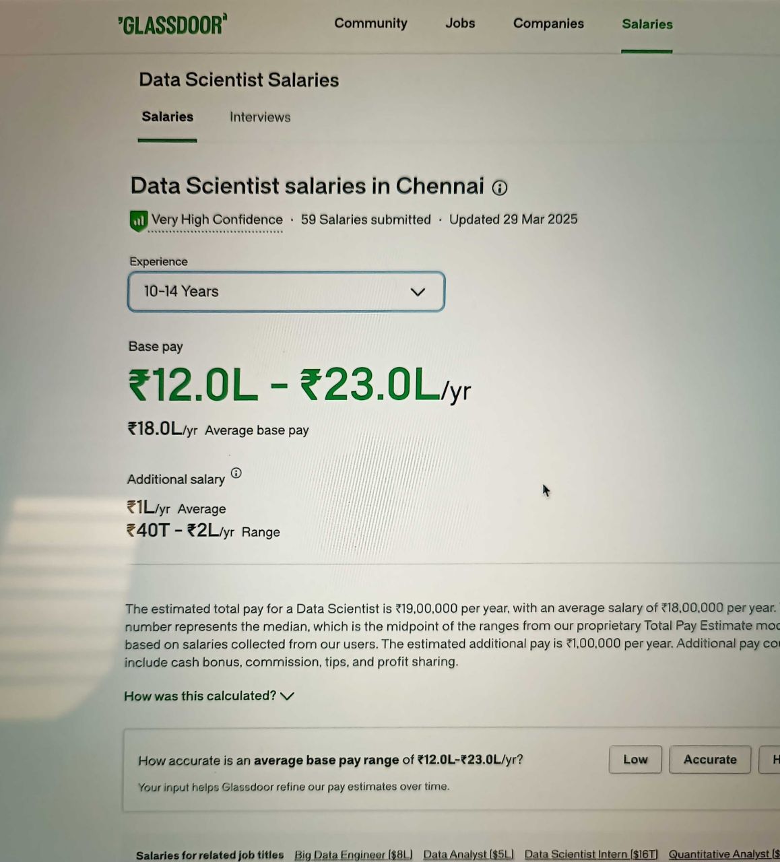Open Data Scientist Intern salary link
The width and height of the screenshot is (780, 862).
pos(591,855)
